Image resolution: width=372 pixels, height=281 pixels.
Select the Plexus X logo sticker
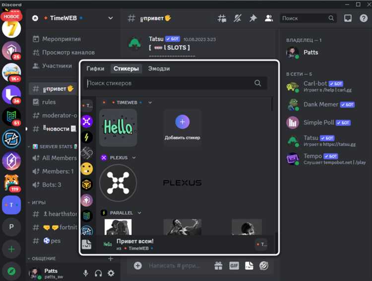(x=118, y=183)
